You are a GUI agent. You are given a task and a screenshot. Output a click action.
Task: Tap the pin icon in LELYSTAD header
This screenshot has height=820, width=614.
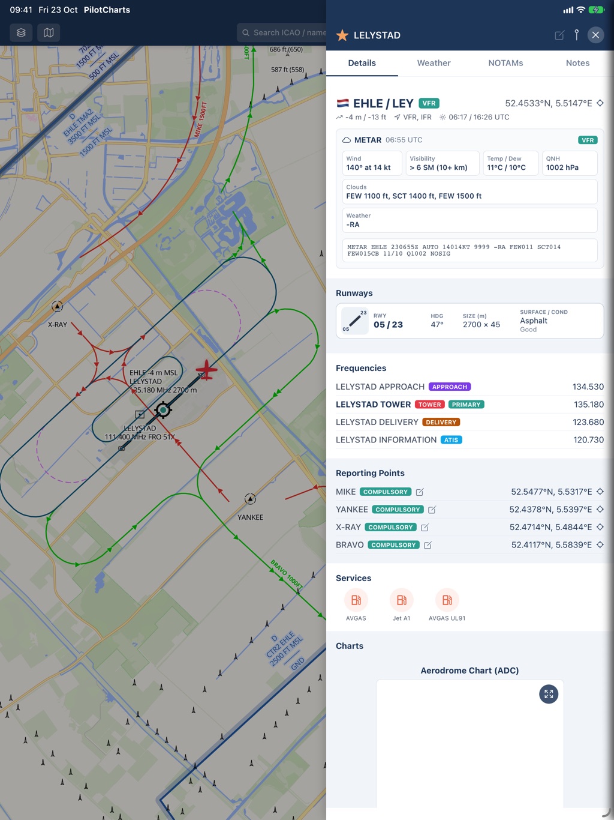pos(577,35)
